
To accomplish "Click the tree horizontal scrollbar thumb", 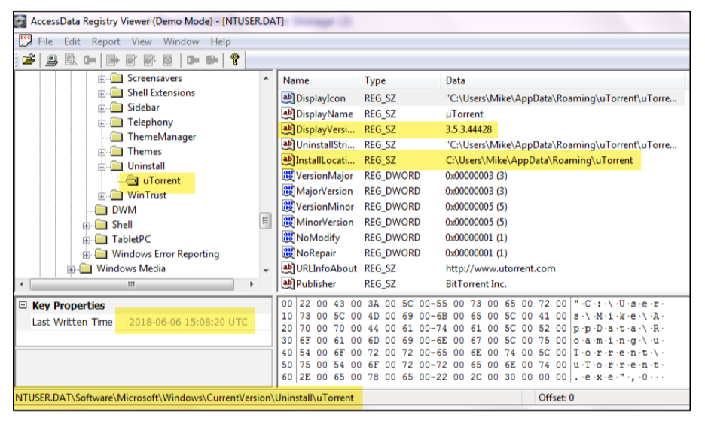I will 131,284.
